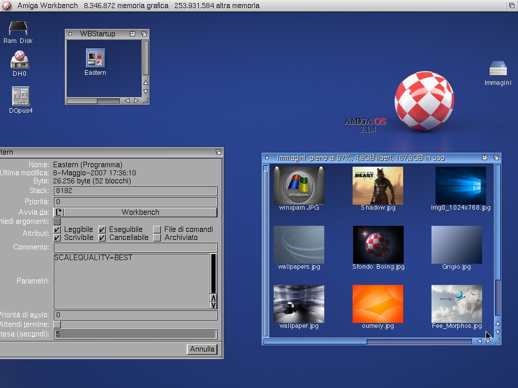Select the Shadow.jpg image icon
518x388 pixels.
378,185
